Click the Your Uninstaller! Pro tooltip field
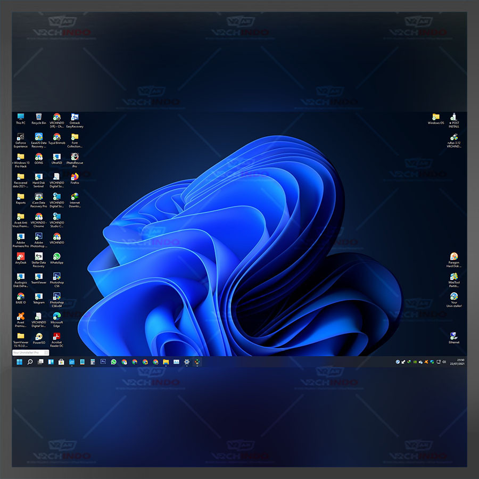This screenshot has height=479, width=479. coord(30,352)
